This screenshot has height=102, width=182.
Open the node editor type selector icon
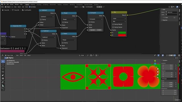[2, 7]
